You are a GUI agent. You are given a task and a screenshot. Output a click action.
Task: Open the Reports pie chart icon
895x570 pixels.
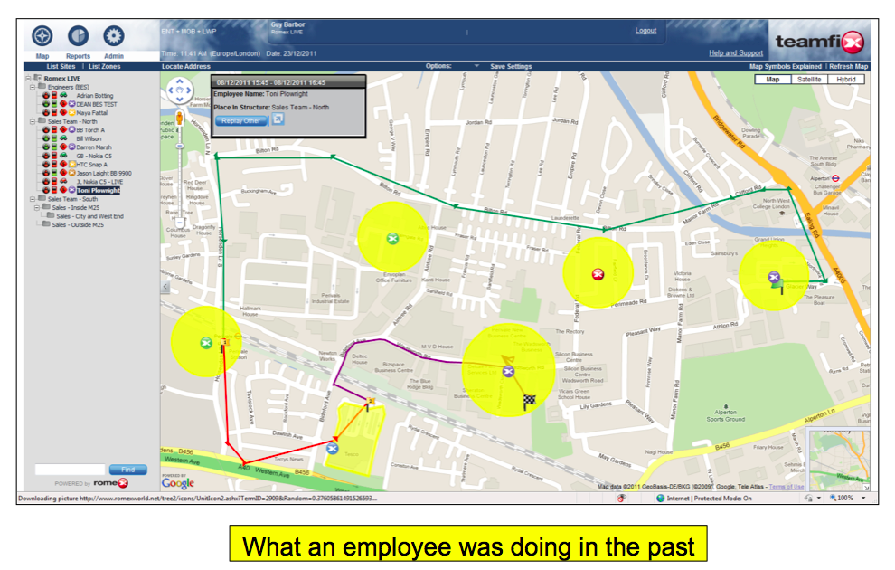(78, 36)
